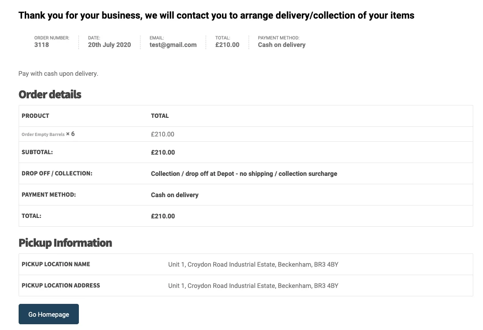The height and width of the screenshot is (330, 483).
Task: Click the address value beside PICKUP LOCATION ADDRESS
Action: click(x=253, y=286)
